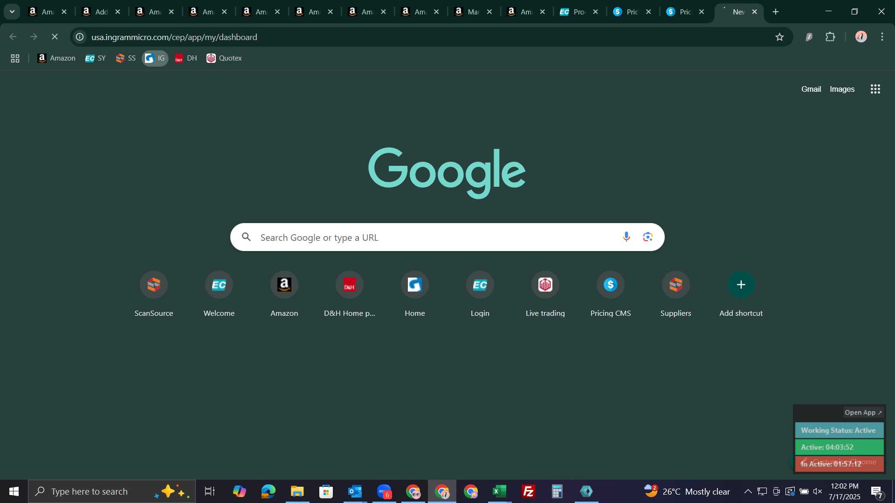Open Copilot from taskbar
Viewport: 895px width, 503px height.
pos(240,491)
